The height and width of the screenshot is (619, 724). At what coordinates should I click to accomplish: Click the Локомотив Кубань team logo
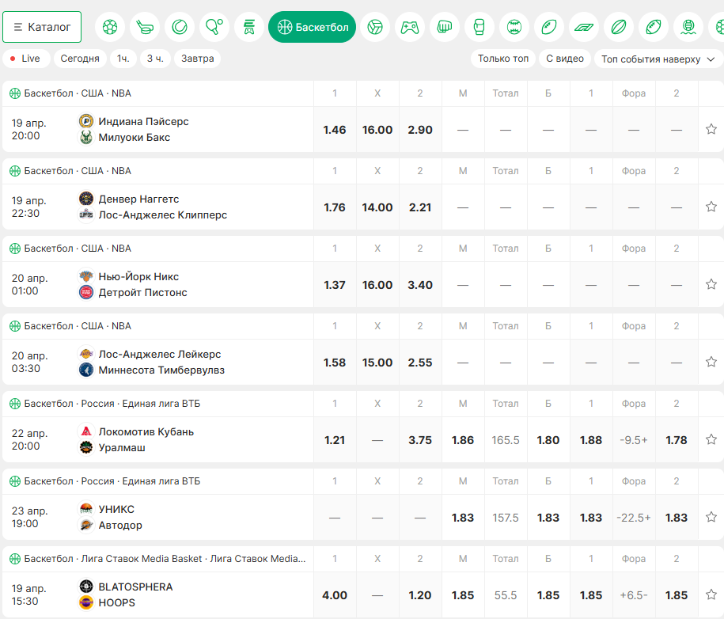tap(86, 431)
